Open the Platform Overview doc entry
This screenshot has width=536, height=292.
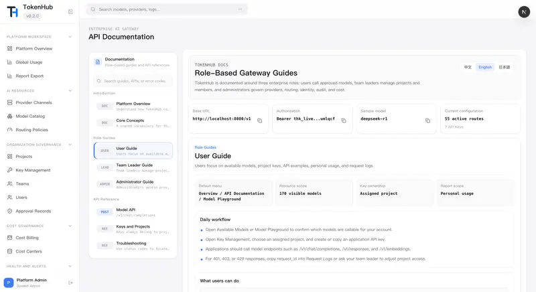(x=133, y=106)
